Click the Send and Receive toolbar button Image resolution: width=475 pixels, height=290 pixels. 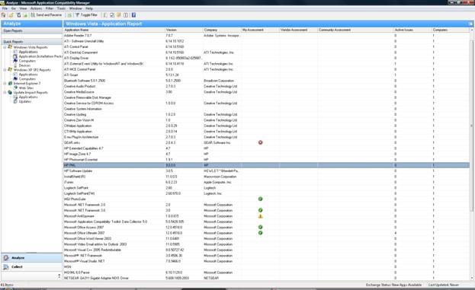[47, 14]
